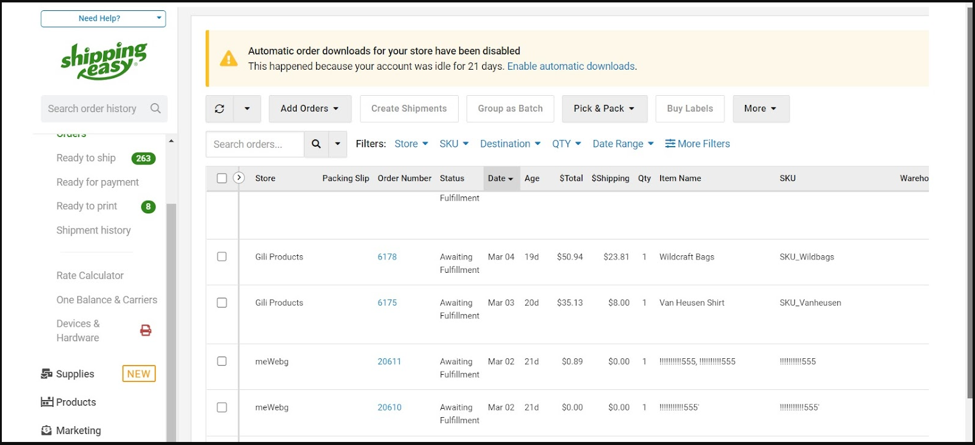Click the magnifier icon beside Search orders
The image size is (975, 445).
tap(316, 144)
